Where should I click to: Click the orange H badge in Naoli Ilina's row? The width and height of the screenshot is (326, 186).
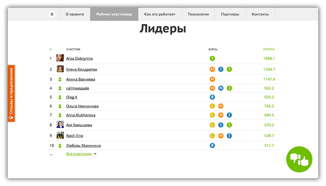221,136
